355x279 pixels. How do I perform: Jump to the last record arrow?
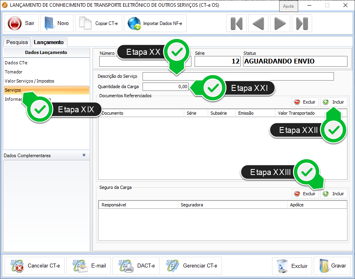[x=302, y=23]
